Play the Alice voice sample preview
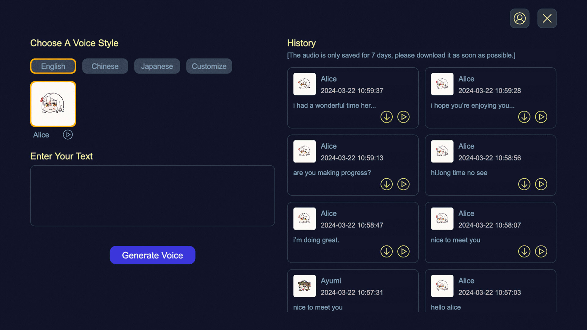Image resolution: width=587 pixels, height=330 pixels. pyautogui.click(x=68, y=134)
